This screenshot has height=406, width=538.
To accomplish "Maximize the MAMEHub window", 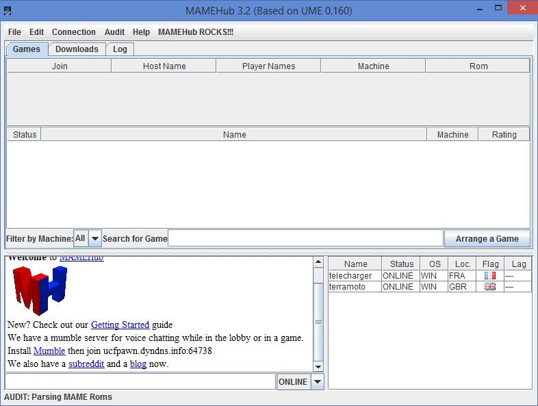I will tap(498, 8).
